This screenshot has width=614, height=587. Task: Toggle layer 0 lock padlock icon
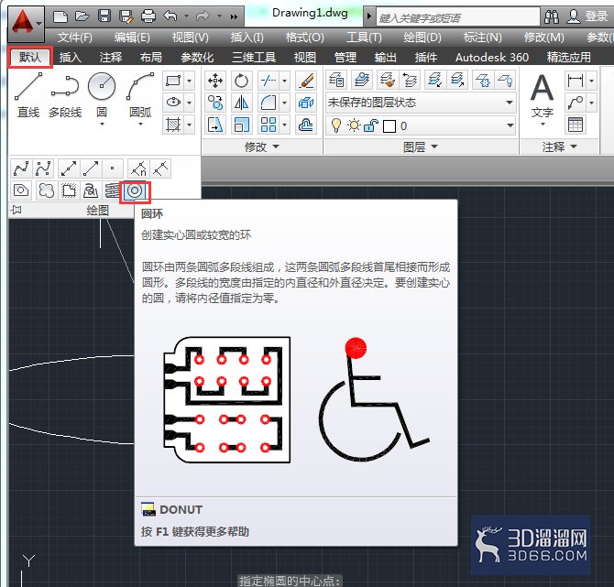point(370,125)
